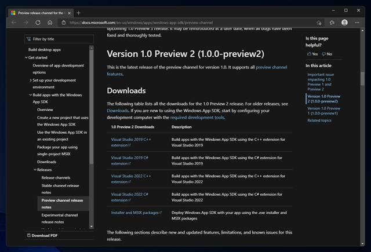Close the Preview release channel tab
The width and height of the screenshot is (371, 252).
click(70, 13)
